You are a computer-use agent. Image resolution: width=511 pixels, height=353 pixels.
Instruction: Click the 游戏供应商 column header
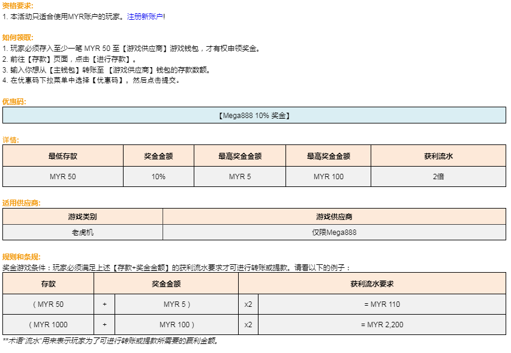tap(333, 216)
